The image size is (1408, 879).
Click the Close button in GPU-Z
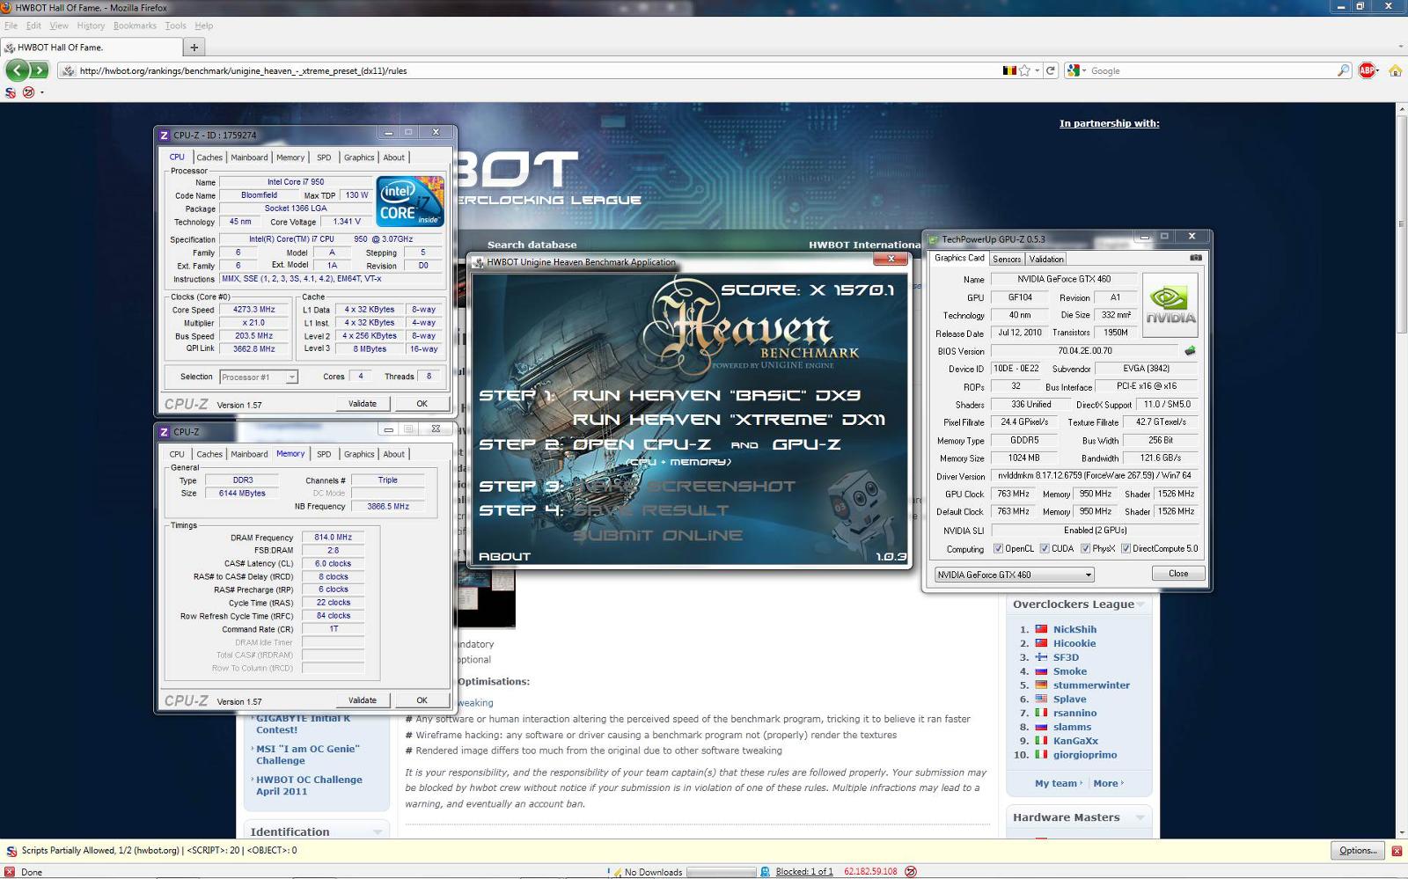(x=1178, y=573)
